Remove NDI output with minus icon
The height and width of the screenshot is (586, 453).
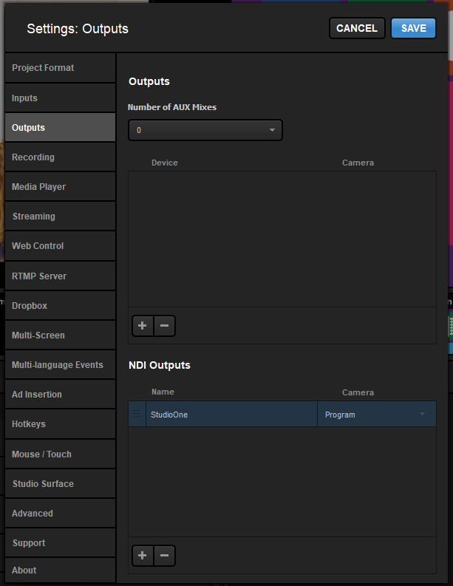click(x=164, y=556)
